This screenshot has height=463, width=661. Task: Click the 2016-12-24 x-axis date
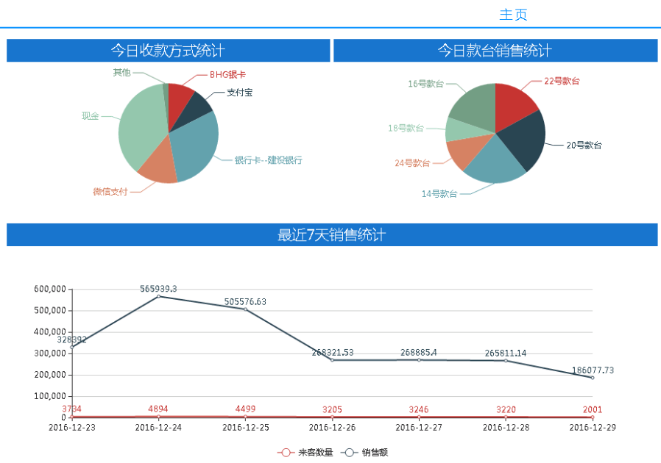point(158,428)
